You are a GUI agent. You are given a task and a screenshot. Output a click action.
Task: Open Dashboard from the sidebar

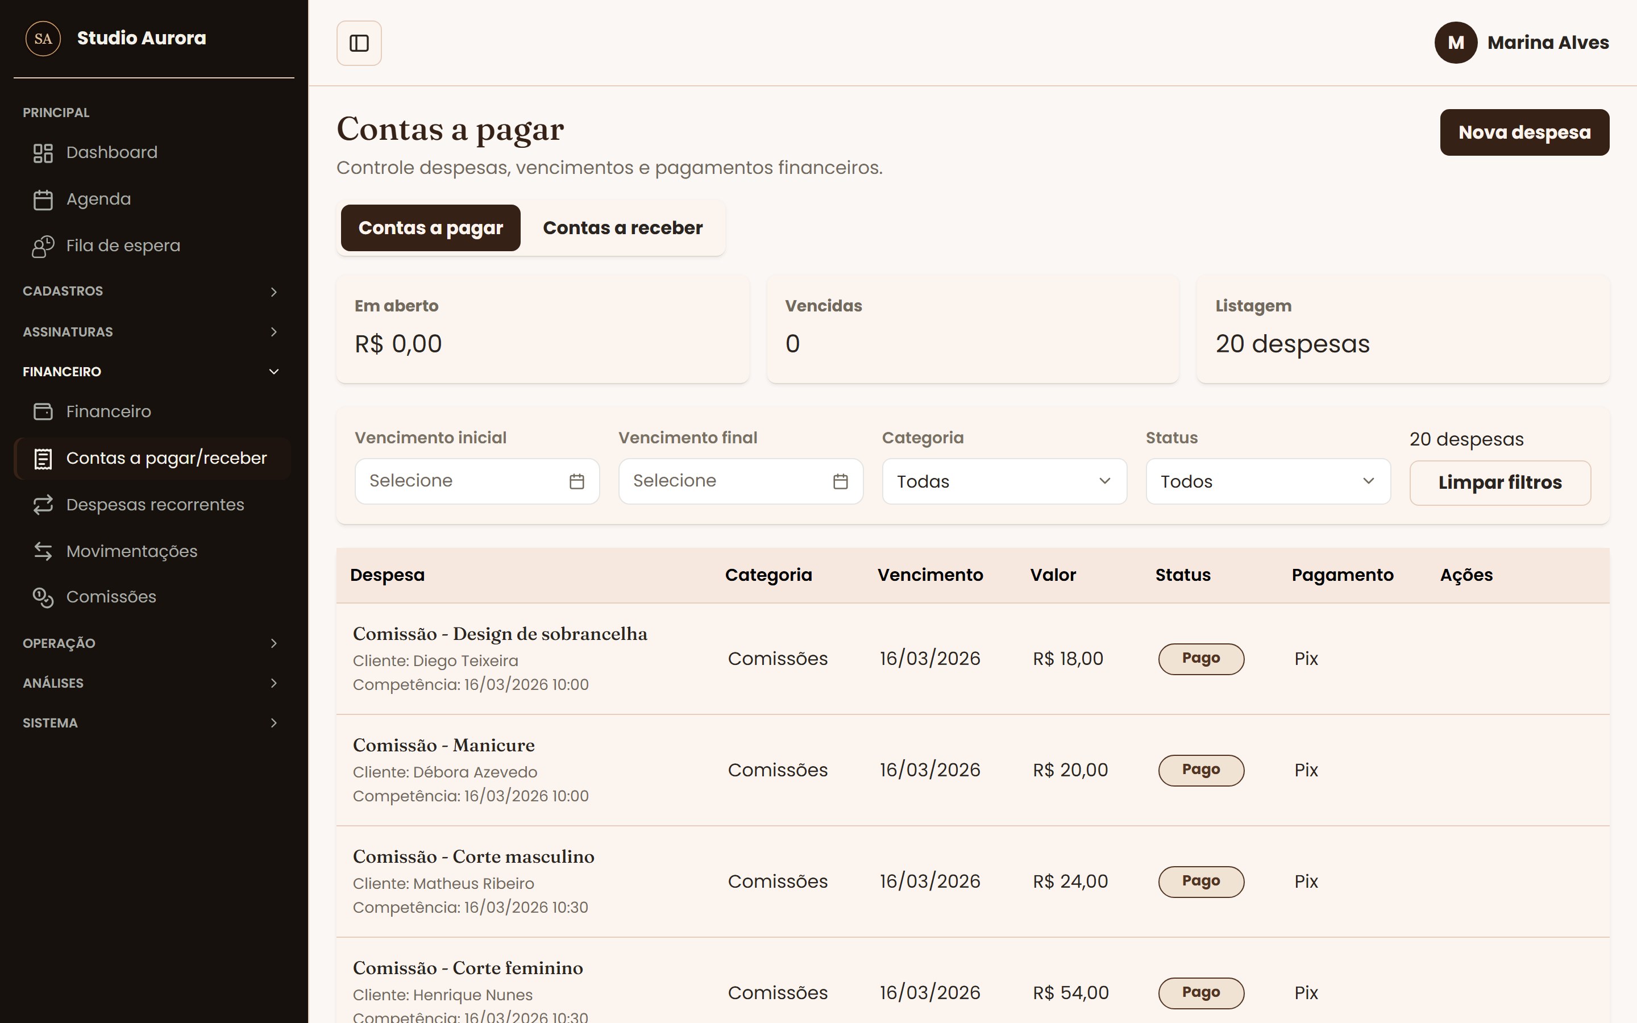(x=153, y=153)
